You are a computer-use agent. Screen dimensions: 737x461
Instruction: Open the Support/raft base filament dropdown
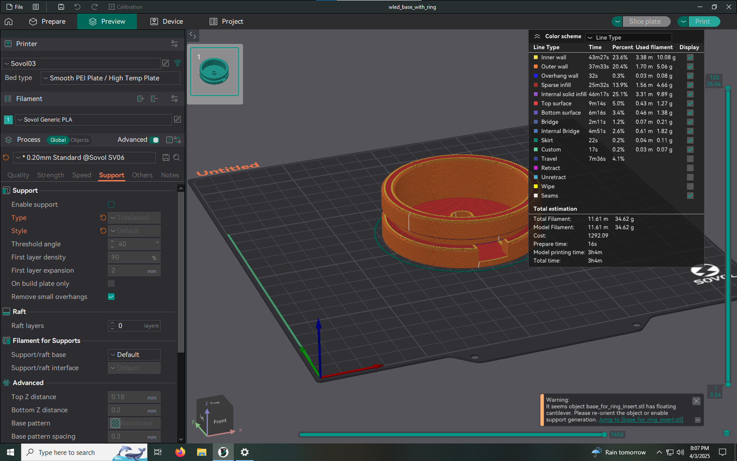point(134,355)
